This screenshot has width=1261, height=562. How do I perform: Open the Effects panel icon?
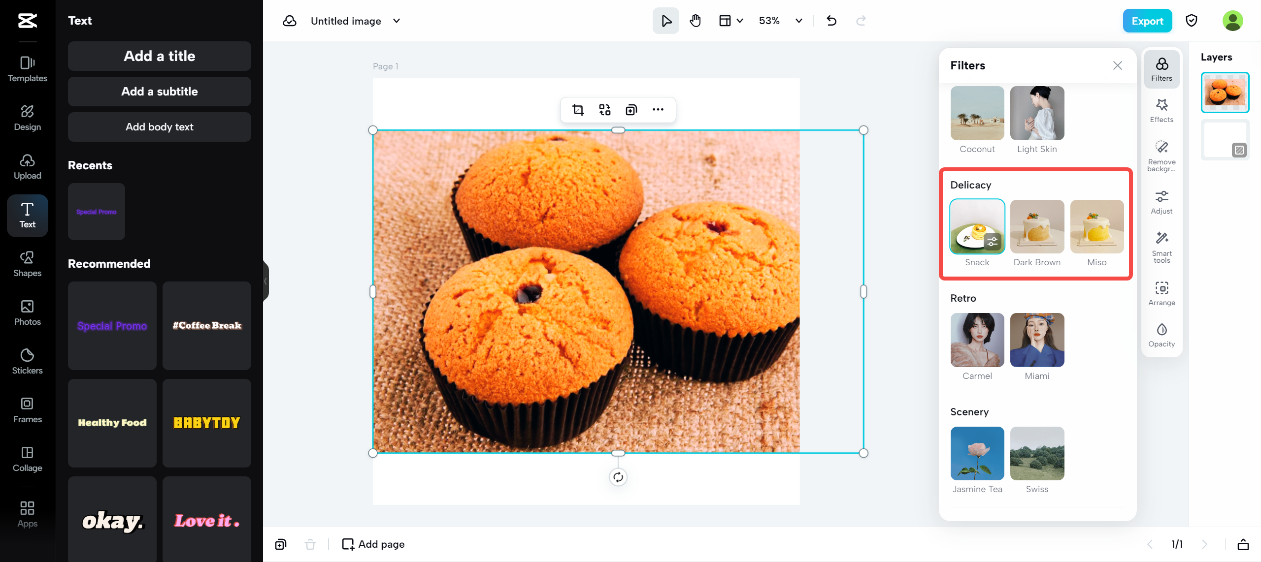point(1161,110)
